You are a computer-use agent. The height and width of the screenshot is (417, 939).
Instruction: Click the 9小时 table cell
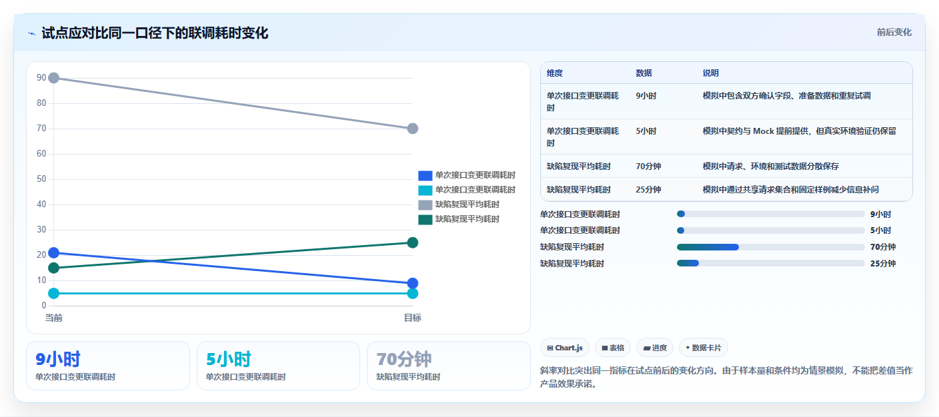(x=646, y=96)
